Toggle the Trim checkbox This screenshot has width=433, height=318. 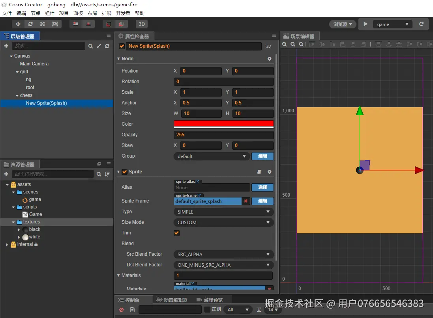(177, 233)
